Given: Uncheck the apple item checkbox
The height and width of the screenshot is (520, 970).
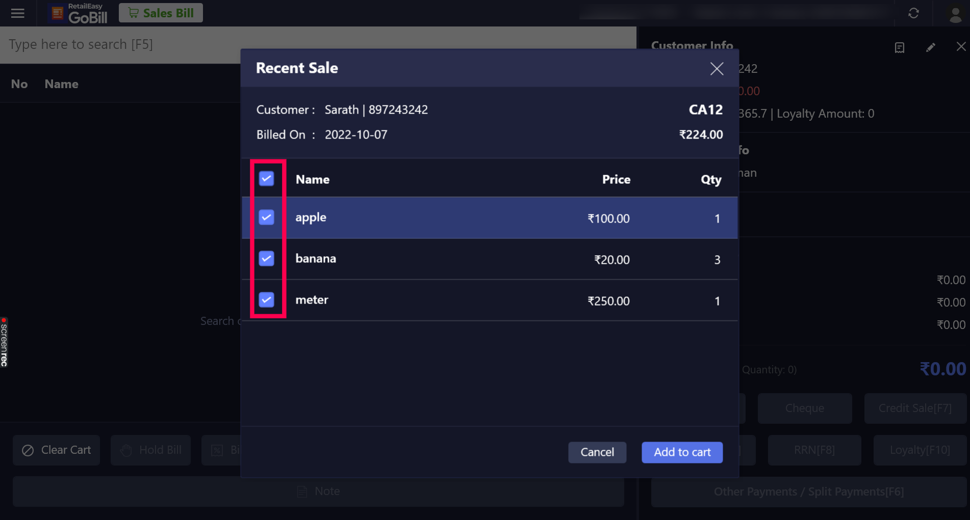Looking at the screenshot, I should point(266,217).
